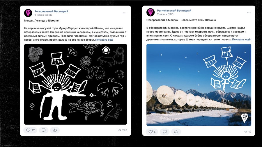Click the 245 views eye counter
This screenshot has width=262, height=147.
pos(123,130)
